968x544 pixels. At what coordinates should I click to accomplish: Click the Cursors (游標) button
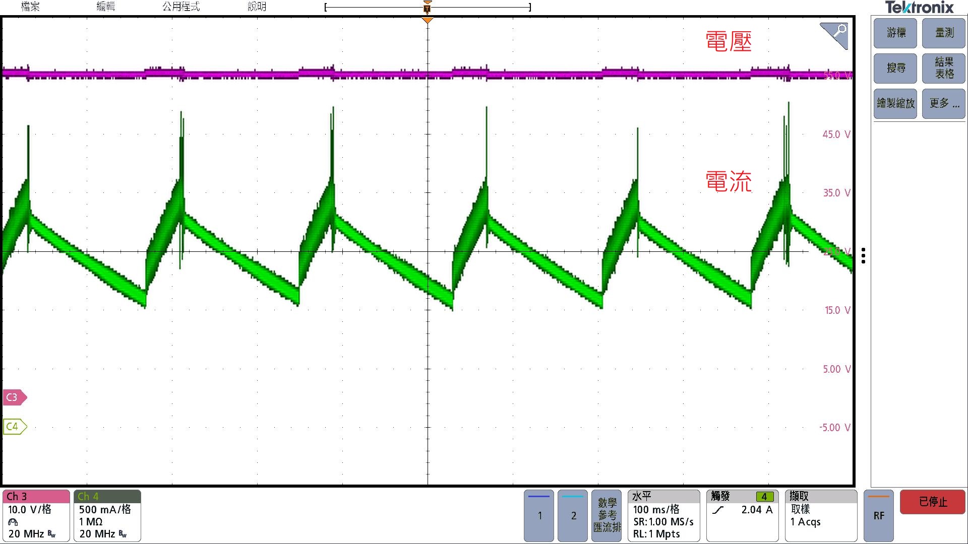(x=895, y=33)
